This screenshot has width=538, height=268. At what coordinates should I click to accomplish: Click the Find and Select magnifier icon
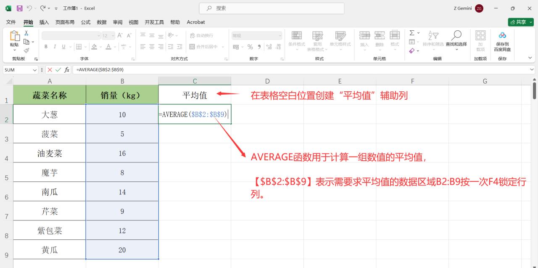click(x=456, y=35)
